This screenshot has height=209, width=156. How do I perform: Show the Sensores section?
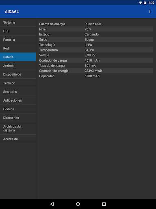(18, 92)
